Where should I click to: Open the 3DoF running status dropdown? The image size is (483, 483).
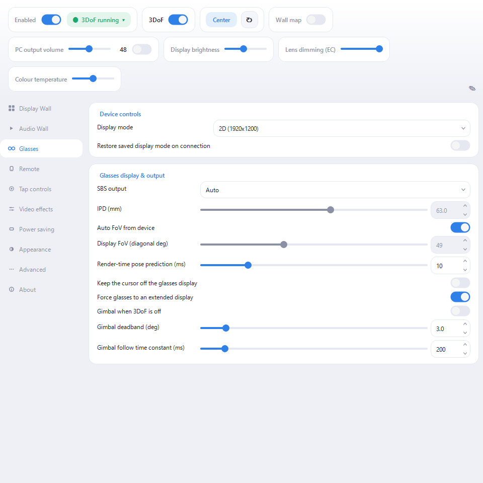pyautogui.click(x=99, y=20)
